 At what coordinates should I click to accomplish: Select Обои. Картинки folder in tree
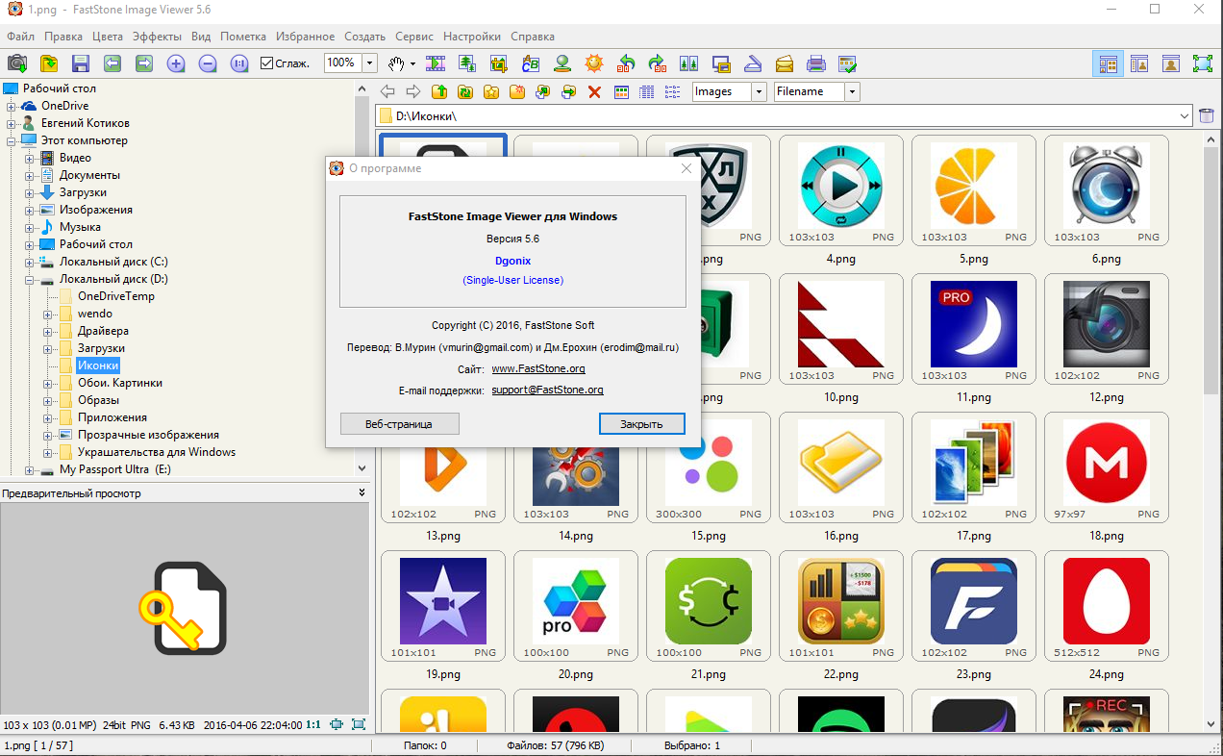pyautogui.click(x=119, y=383)
